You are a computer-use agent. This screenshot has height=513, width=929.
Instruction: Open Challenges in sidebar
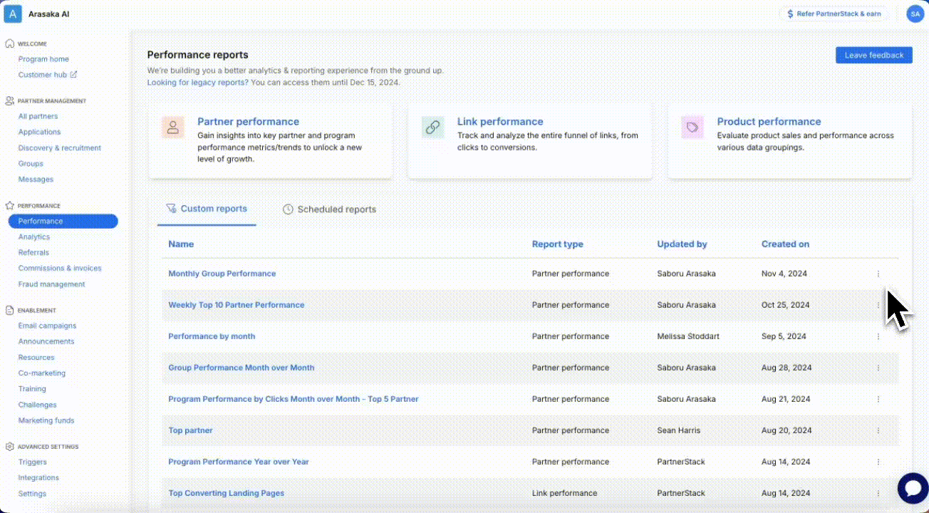[x=37, y=405]
